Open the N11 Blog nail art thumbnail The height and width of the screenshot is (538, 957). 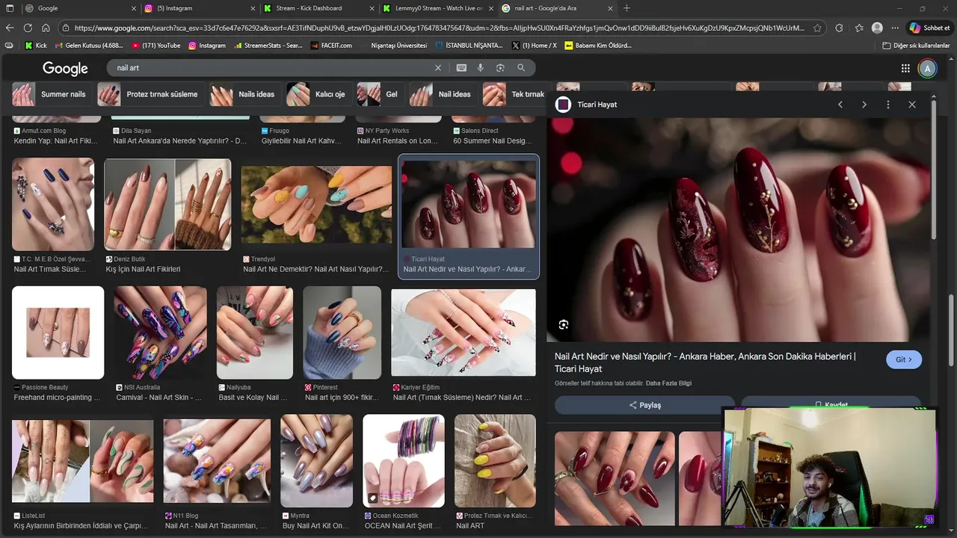coord(217,461)
